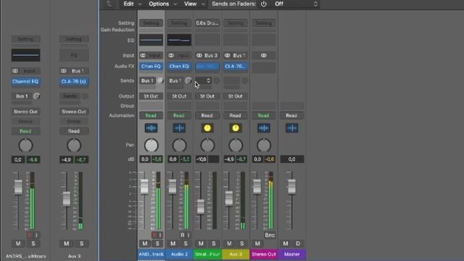This screenshot has height=261, width=464.
Task: Click the 0,0 dB field on Master strip
Action: tap(291, 159)
